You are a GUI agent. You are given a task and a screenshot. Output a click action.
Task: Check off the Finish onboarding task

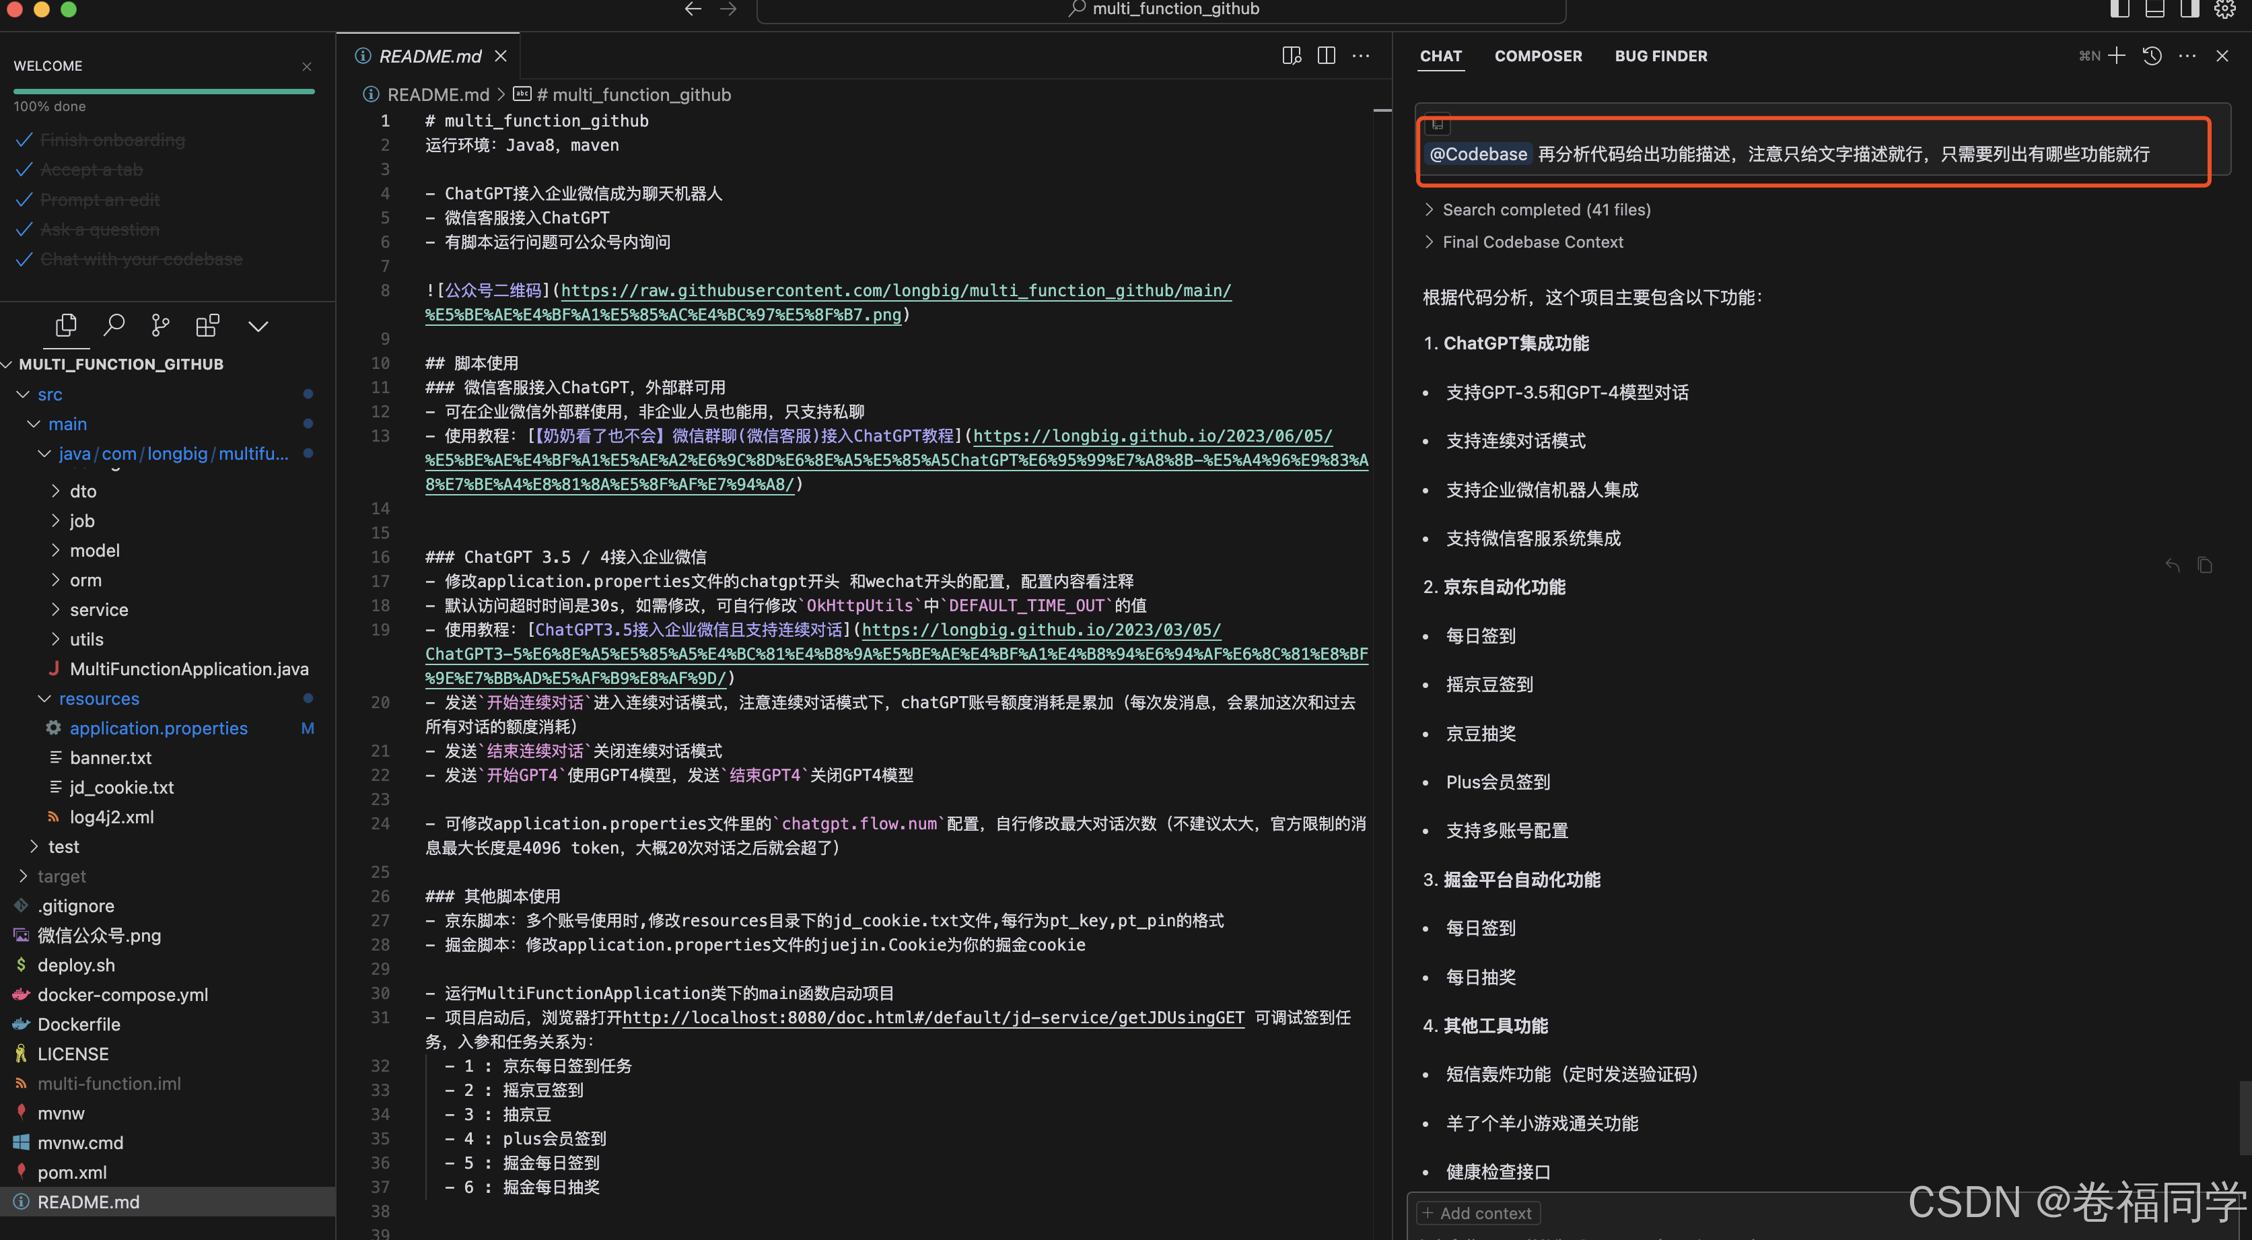coord(24,139)
